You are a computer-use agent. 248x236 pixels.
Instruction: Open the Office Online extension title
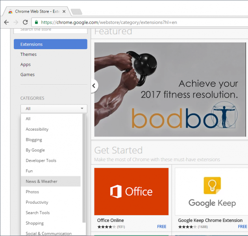click(x=110, y=220)
